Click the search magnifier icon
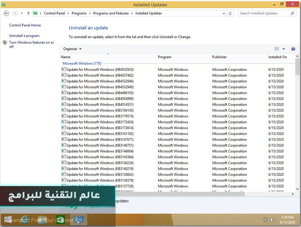The height and width of the screenshot is (227, 301). (x=292, y=13)
